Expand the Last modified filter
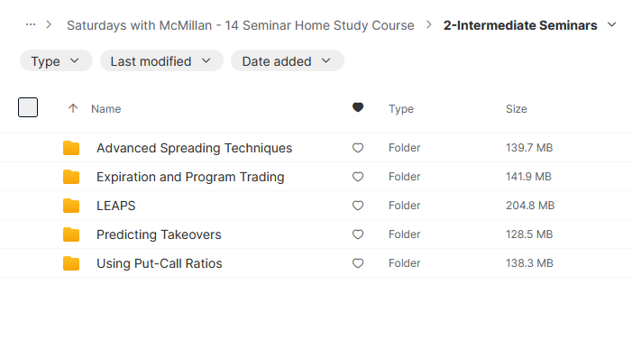The height and width of the screenshot is (358, 632). tap(161, 61)
